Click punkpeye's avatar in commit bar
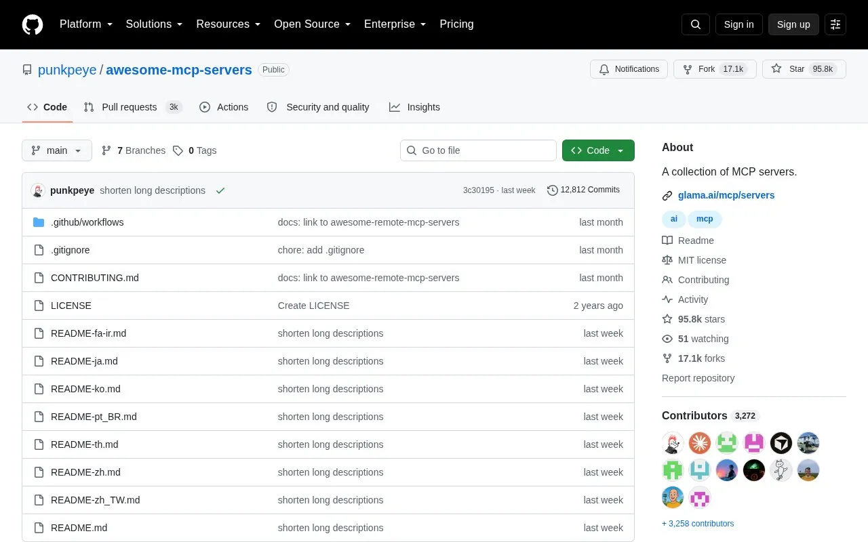This screenshot has height=542, width=868. pyautogui.click(x=38, y=190)
